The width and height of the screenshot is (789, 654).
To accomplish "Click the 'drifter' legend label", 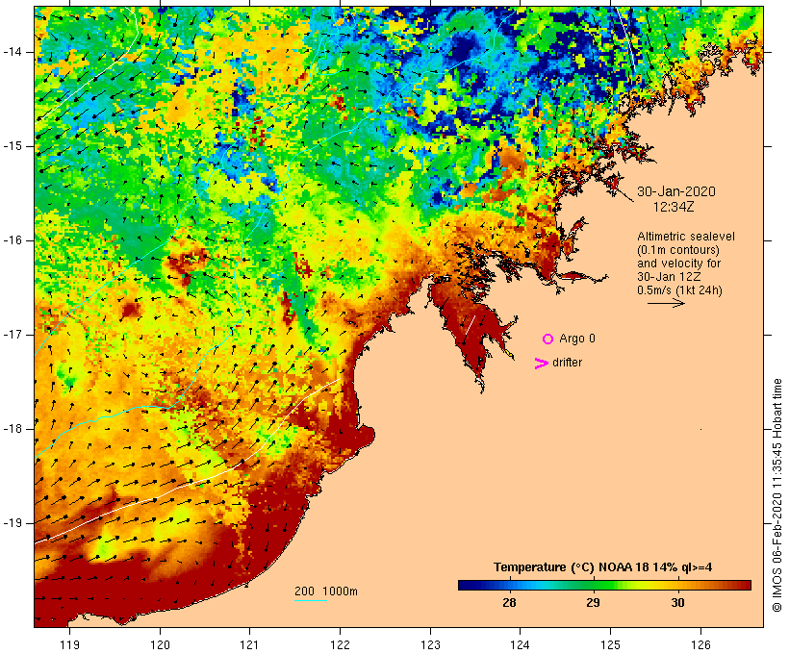I will pyautogui.click(x=567, y=363).
